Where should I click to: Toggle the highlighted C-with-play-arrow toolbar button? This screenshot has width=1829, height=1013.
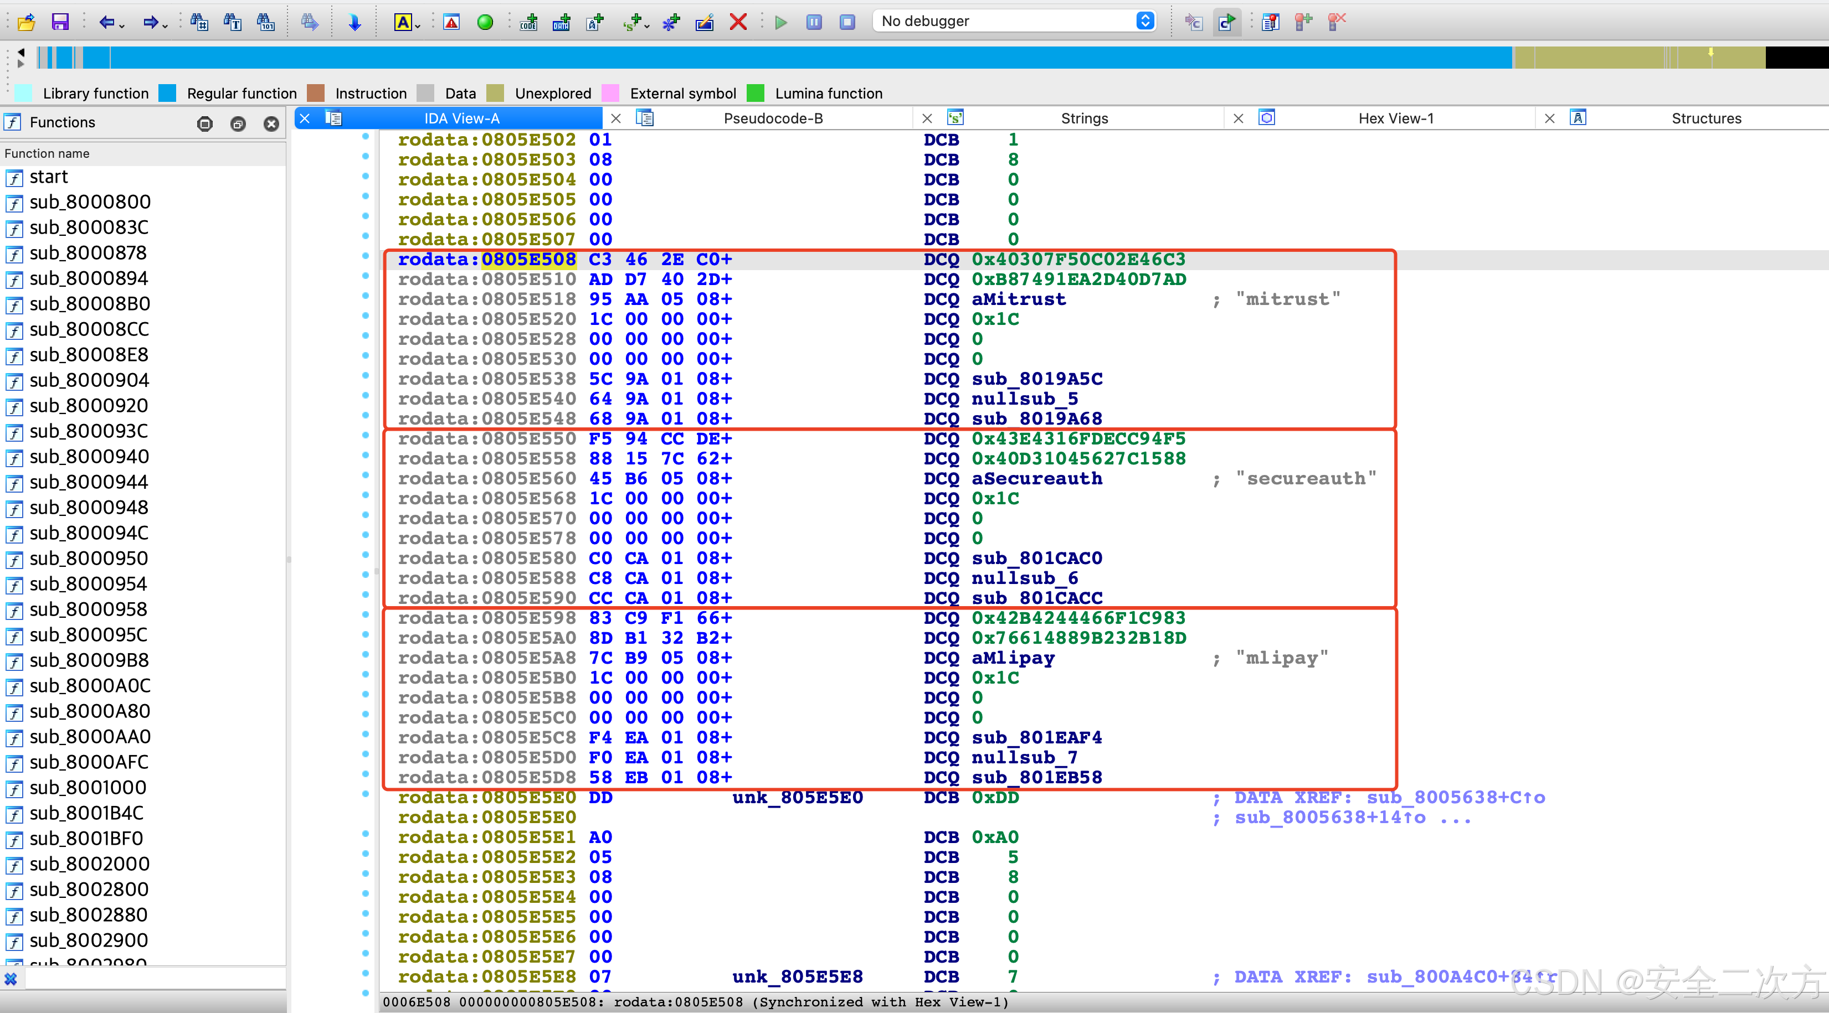pyautogui.click(x=1226, y=22)
